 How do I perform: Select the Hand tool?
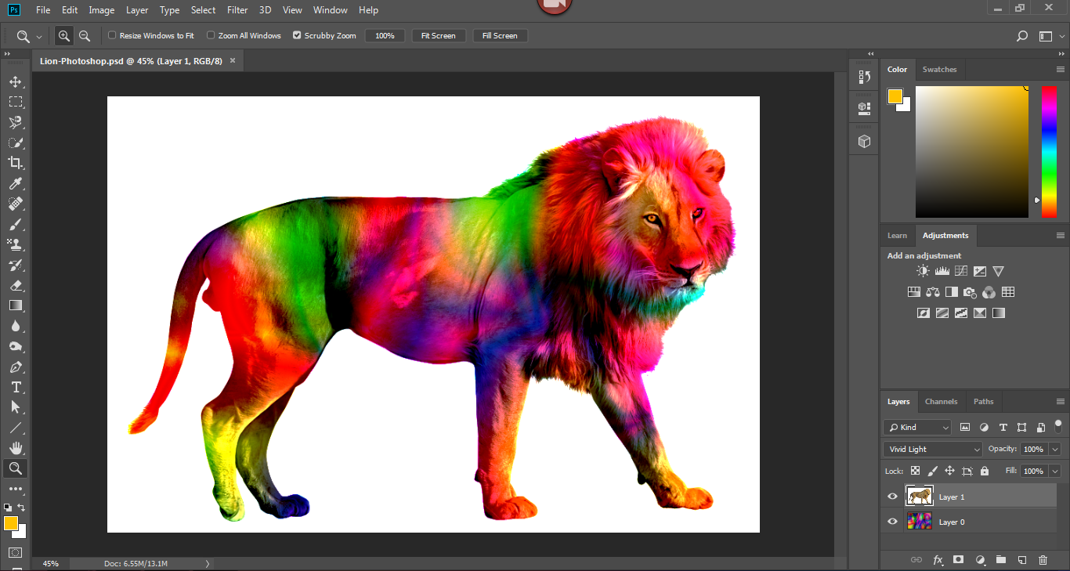[x=15, y=448]
